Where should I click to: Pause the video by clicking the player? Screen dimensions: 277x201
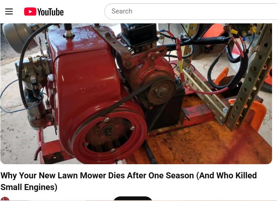pyautogui.click(x=136, y=94)
